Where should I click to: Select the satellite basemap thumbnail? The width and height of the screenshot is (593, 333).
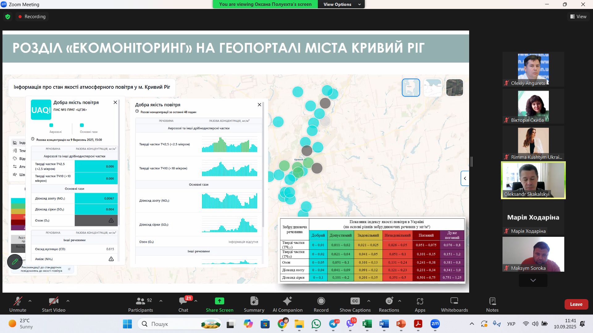point(454,88)
